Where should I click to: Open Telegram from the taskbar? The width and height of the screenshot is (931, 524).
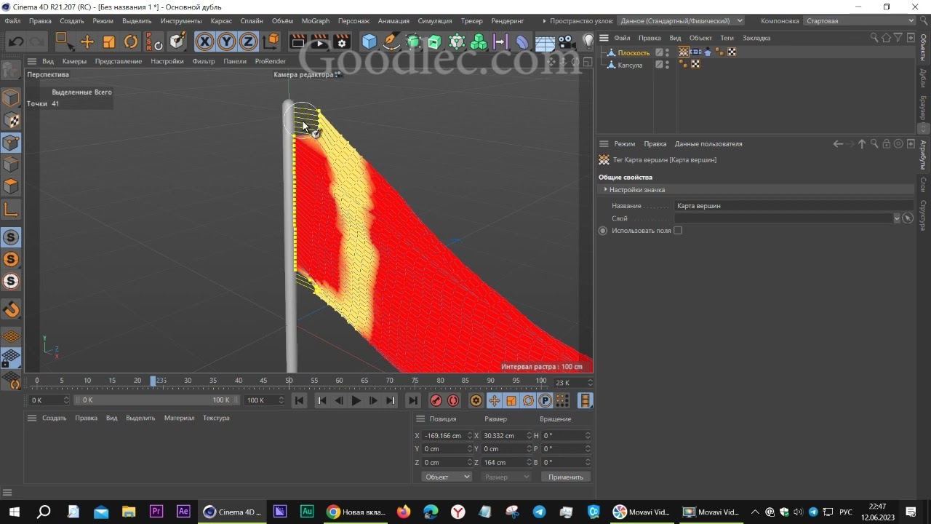539,512
